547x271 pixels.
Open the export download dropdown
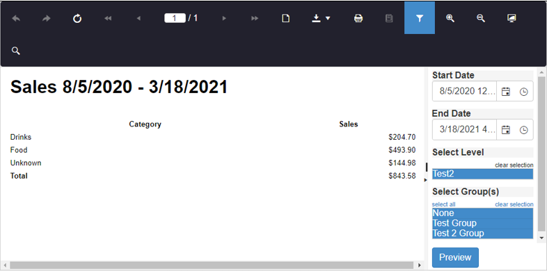tap(321, 19)
